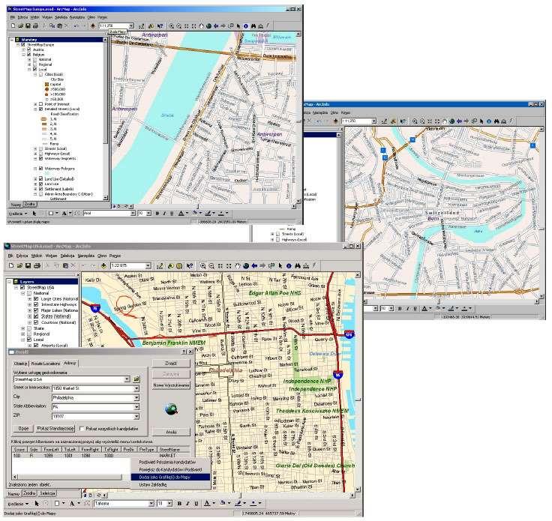Enable 'Pokaż wszystkich kandydatów' checkbox
The image size is (552, 521).
(82, 429)
